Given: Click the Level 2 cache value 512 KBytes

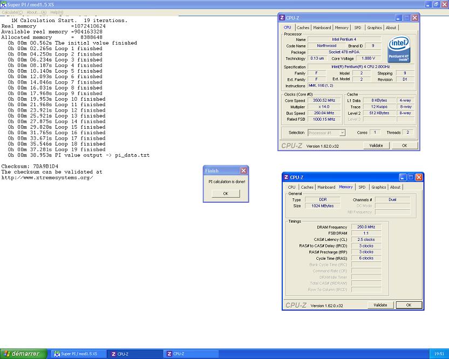Looking at the screenshot, I should click(379, 113).
